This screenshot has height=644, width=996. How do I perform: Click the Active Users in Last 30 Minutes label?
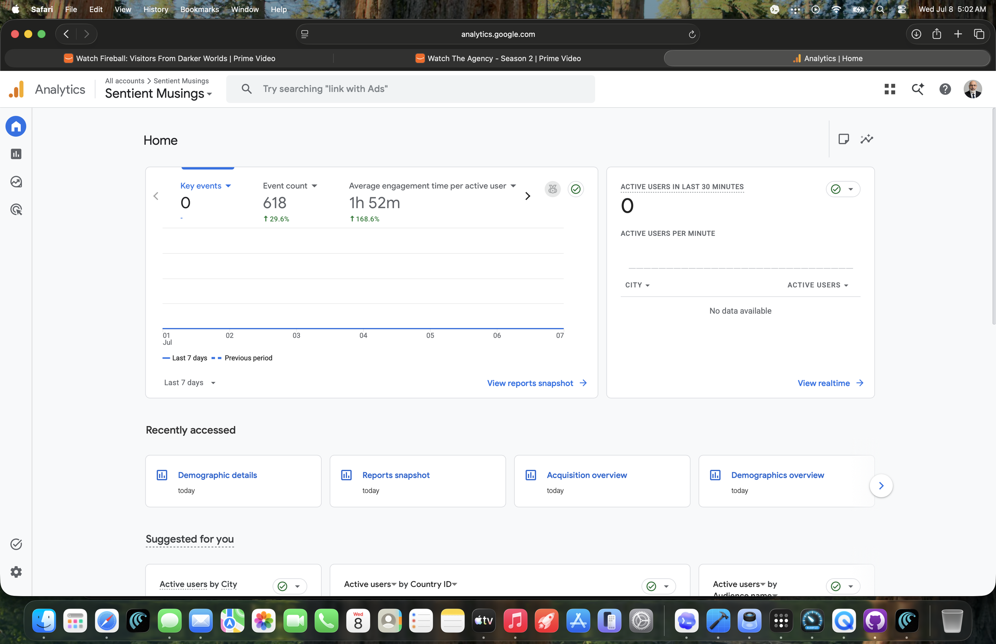pyautogui.click(x=682, y=187)
